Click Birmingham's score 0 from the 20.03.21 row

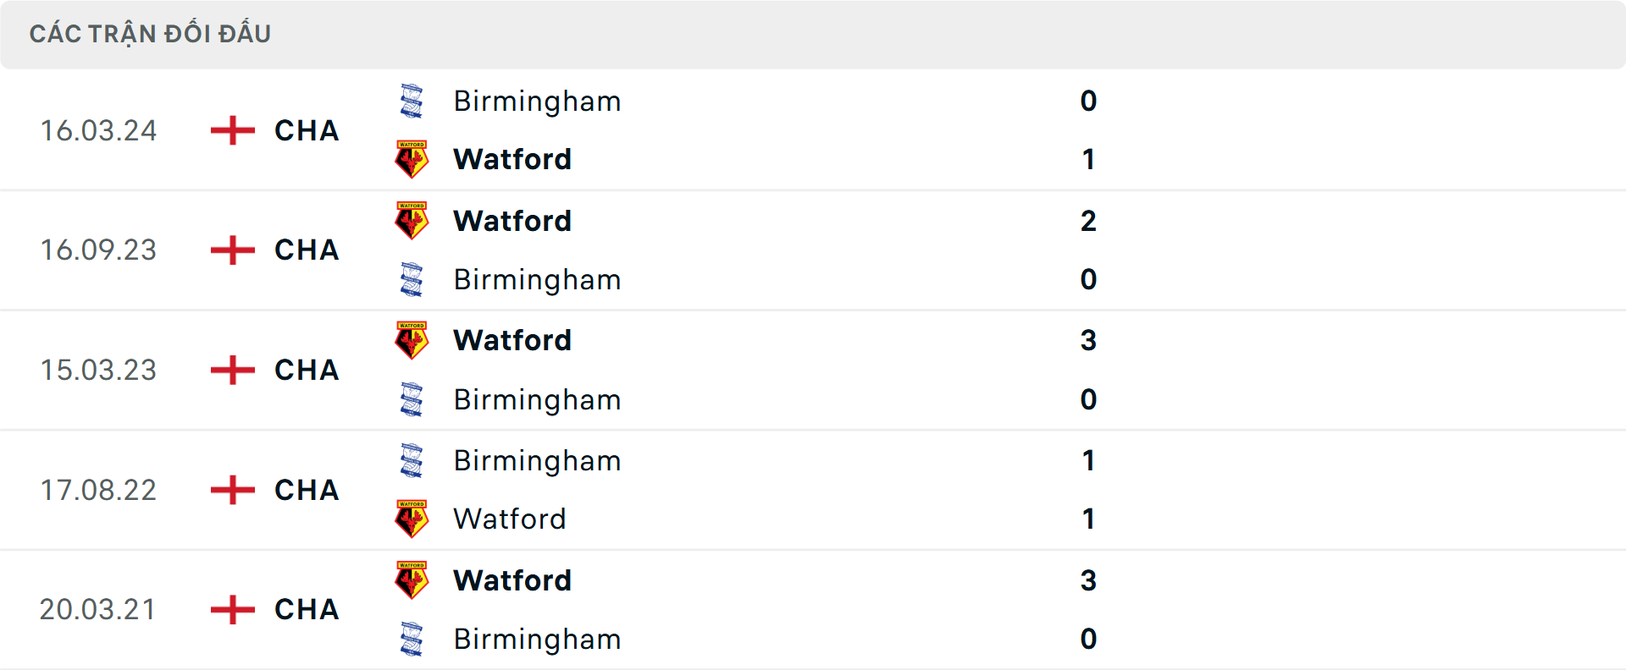pos(1088,640)
